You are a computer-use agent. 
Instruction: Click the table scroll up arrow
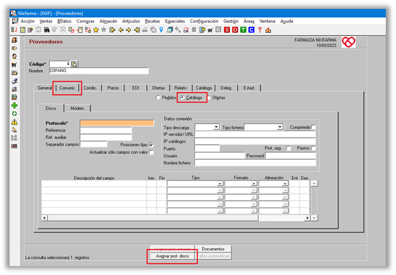(314, 183)
